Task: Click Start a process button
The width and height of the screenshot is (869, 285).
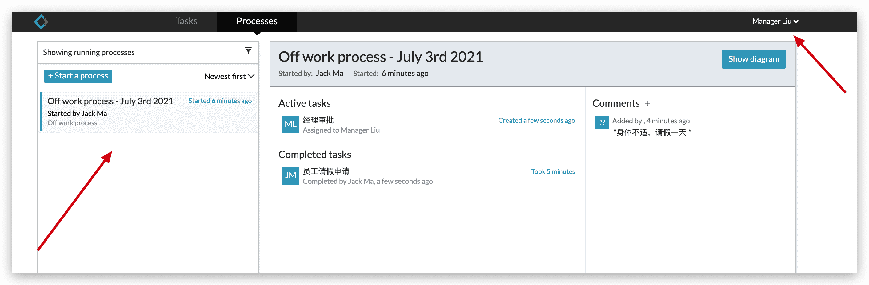Action: (x=78, y=76)
